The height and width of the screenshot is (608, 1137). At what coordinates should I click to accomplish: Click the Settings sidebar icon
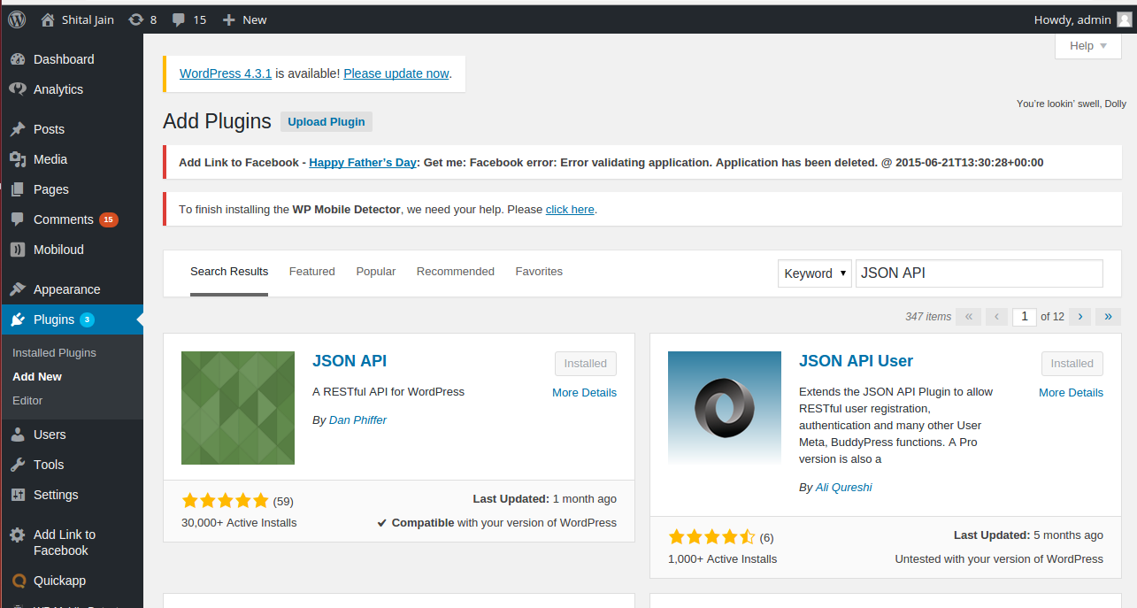[18, 495]
